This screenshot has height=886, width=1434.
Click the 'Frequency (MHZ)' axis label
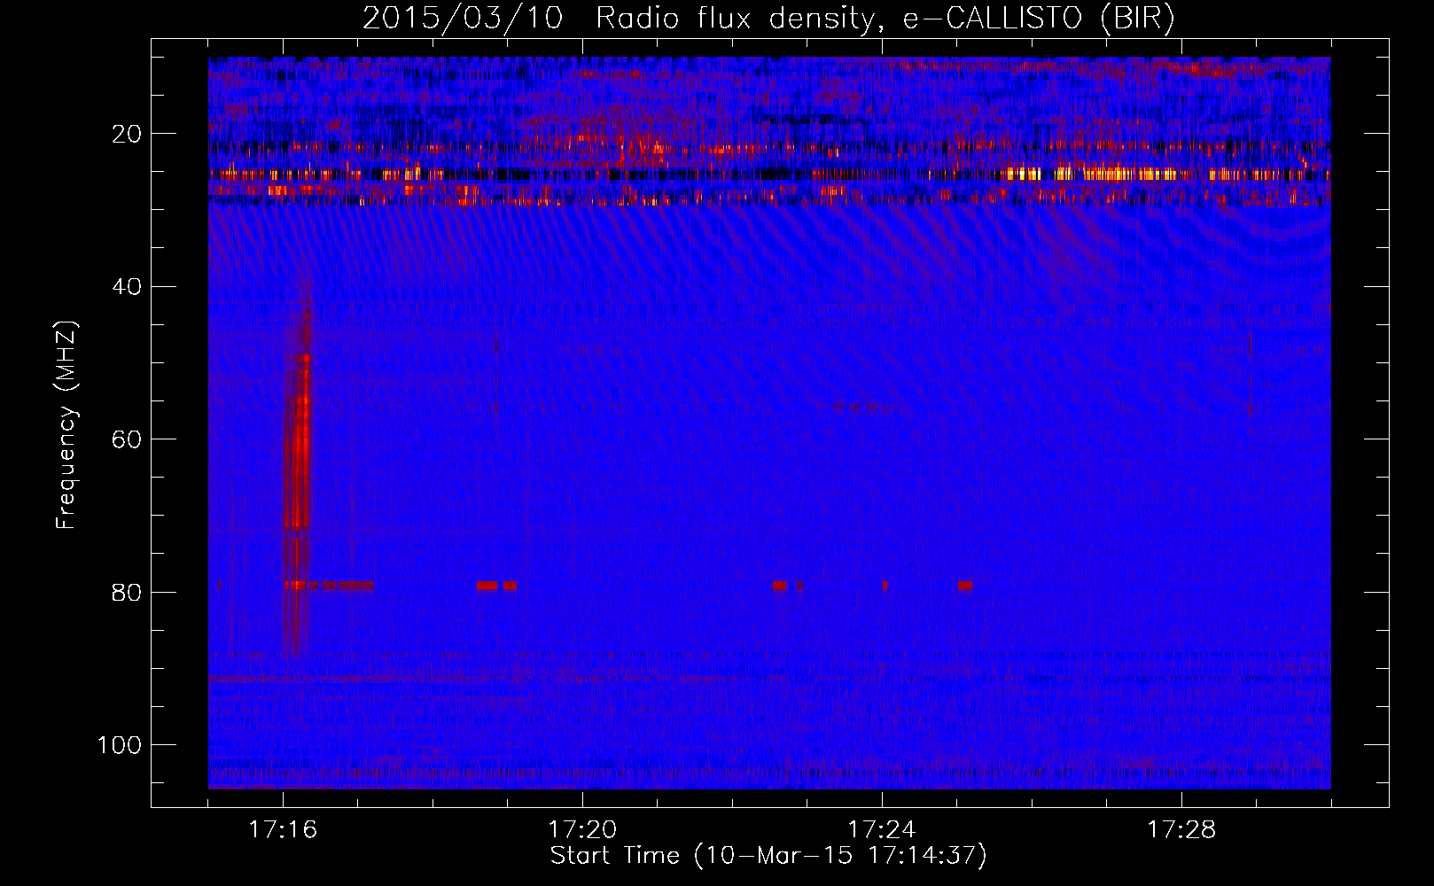pos(66,424)
